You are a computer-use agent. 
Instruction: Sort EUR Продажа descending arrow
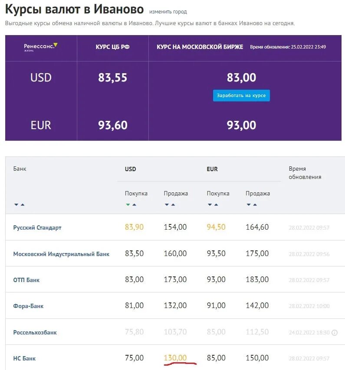pos(249,204)
